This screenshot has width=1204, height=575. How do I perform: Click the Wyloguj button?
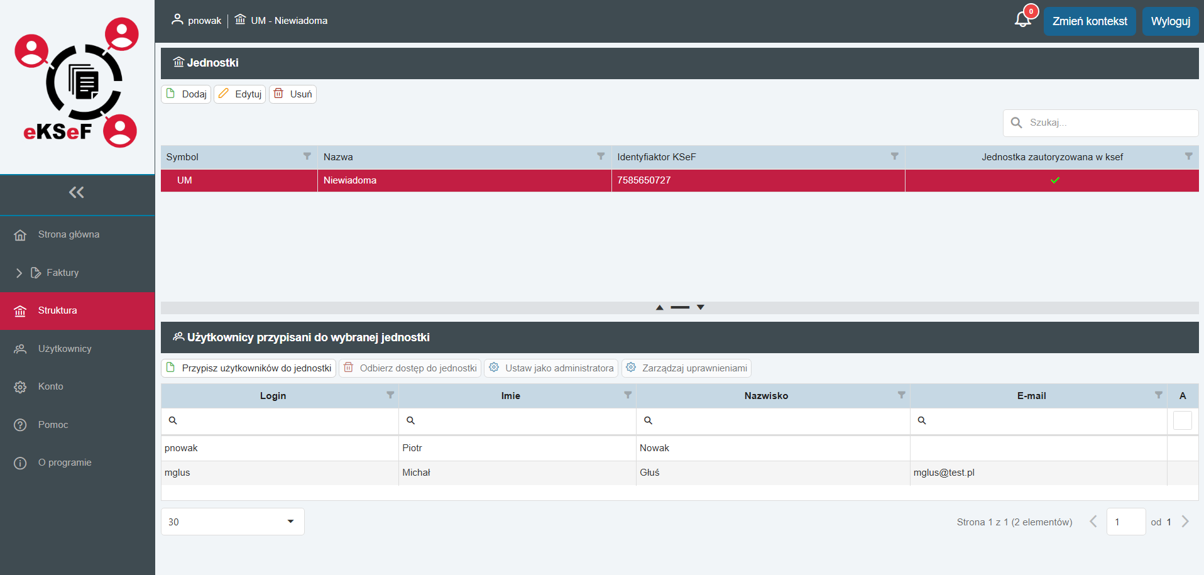coord(1170,21)
